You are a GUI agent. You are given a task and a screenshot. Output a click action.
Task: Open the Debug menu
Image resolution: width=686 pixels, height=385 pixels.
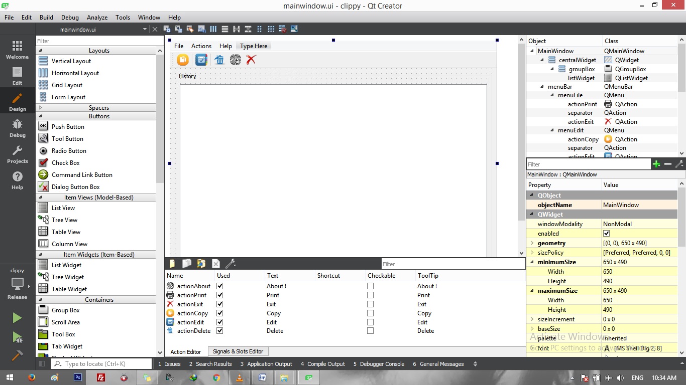70,17
